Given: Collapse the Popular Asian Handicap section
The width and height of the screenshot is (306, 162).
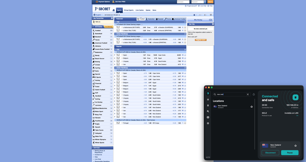Looking at the screenshot, I should (x=116, y=68).
